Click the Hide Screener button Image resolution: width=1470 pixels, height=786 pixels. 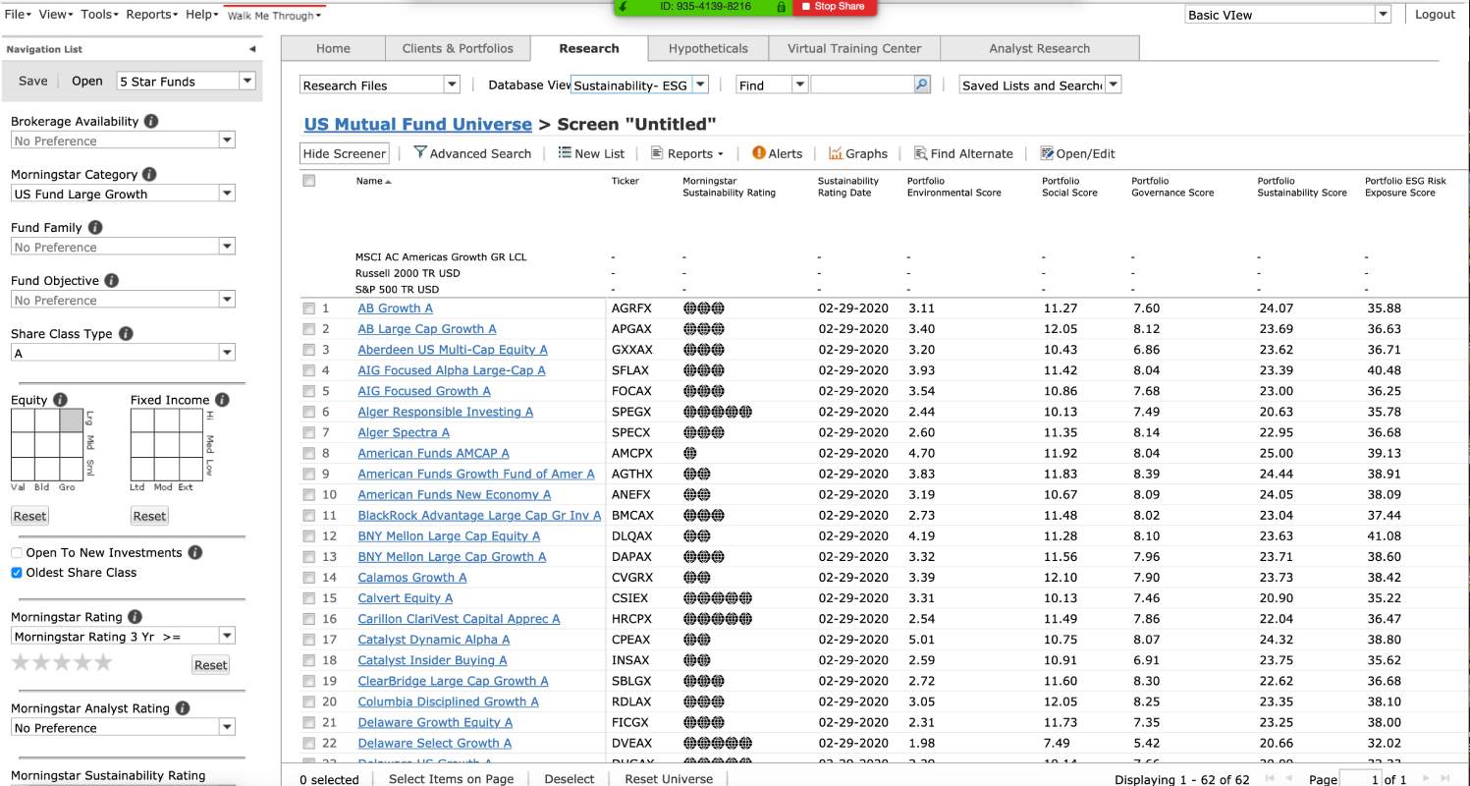point(345,153)
